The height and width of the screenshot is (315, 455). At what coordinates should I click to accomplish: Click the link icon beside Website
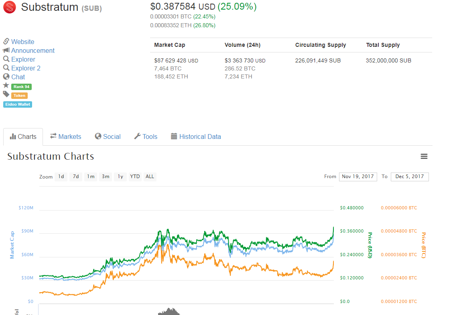(x=6, y=41)
